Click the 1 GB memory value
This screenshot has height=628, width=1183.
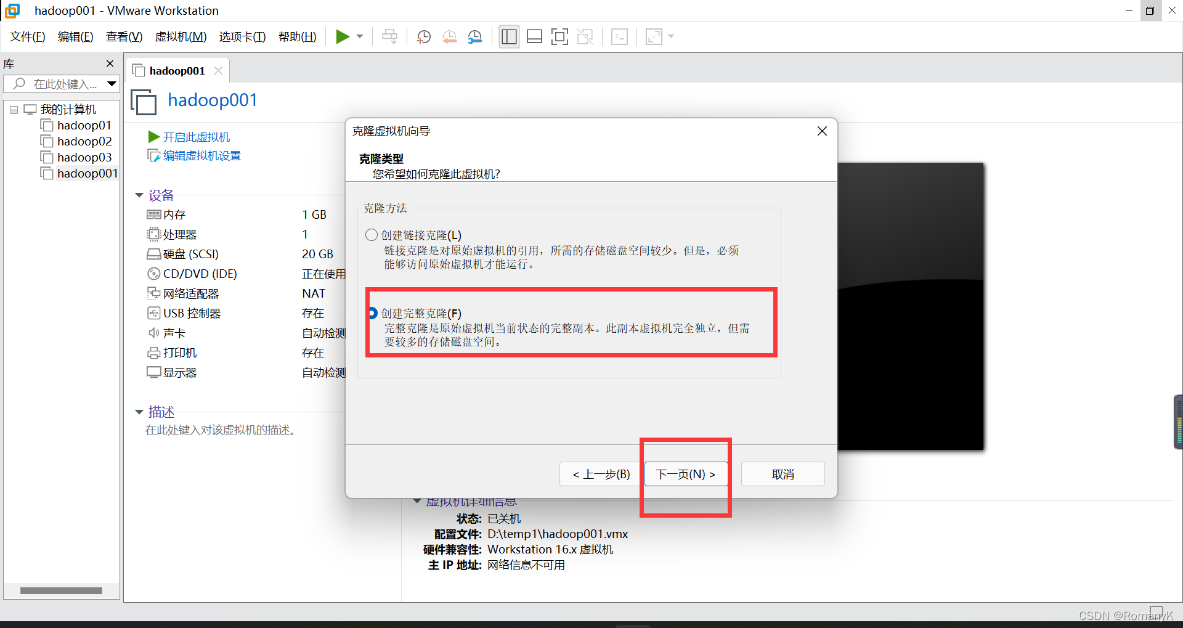[x=314, y=214]
